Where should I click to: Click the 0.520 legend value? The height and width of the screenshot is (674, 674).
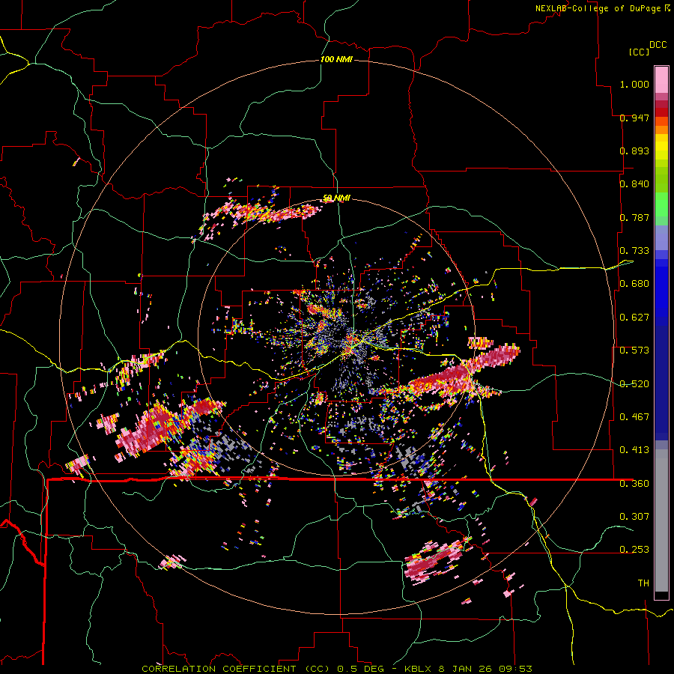(x=634, y=384)
